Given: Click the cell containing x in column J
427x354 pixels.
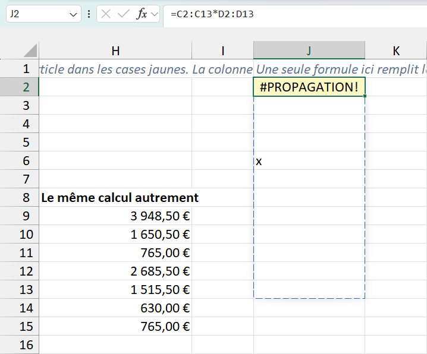Looking at the screenshot, I should (309, 161).
